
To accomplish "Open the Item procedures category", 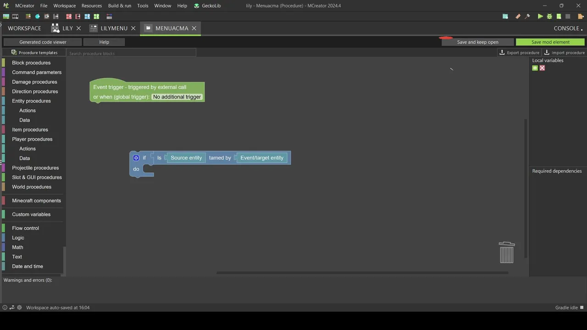I will coord(30,130).
